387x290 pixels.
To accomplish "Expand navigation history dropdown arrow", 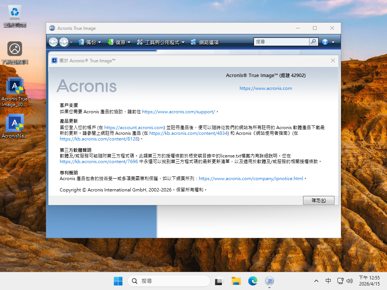I will (71, 42).
